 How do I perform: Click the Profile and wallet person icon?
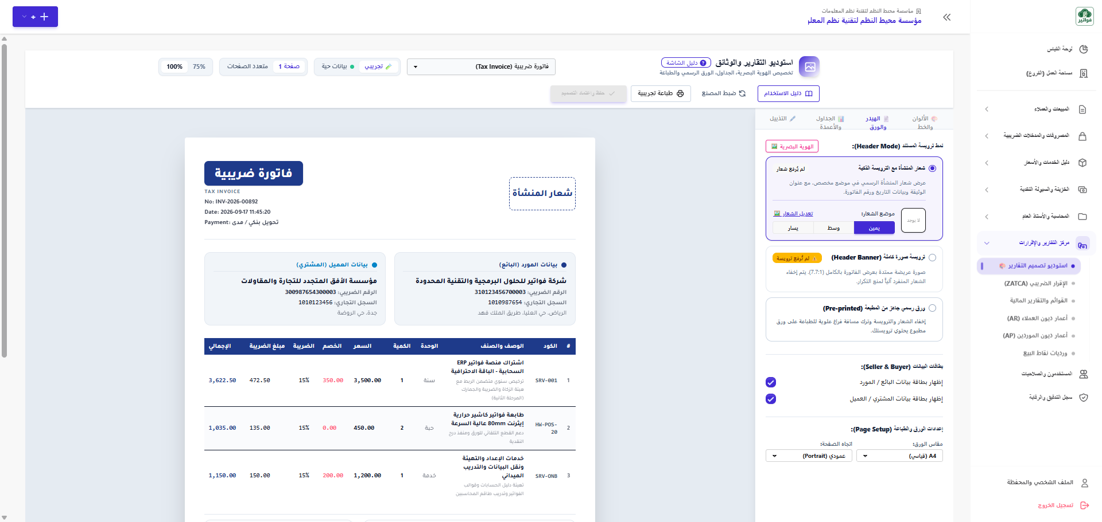pos(1085,483)
